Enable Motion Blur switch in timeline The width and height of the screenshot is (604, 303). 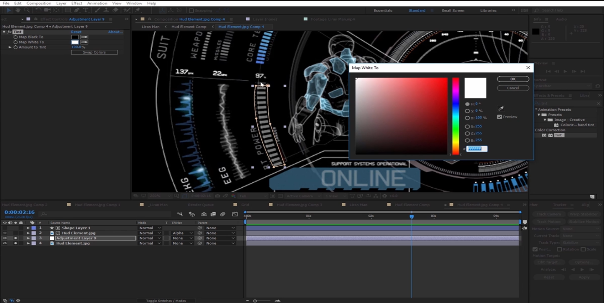223,214
